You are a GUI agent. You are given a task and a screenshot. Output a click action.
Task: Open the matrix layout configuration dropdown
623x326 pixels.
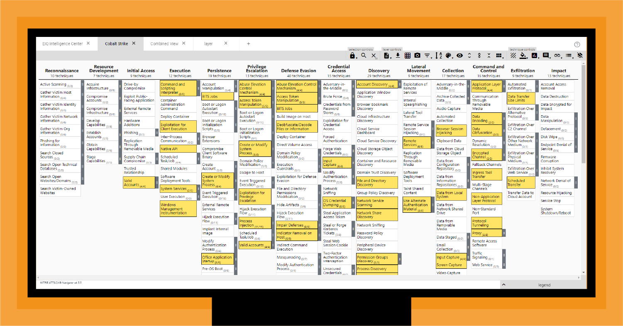499,55
